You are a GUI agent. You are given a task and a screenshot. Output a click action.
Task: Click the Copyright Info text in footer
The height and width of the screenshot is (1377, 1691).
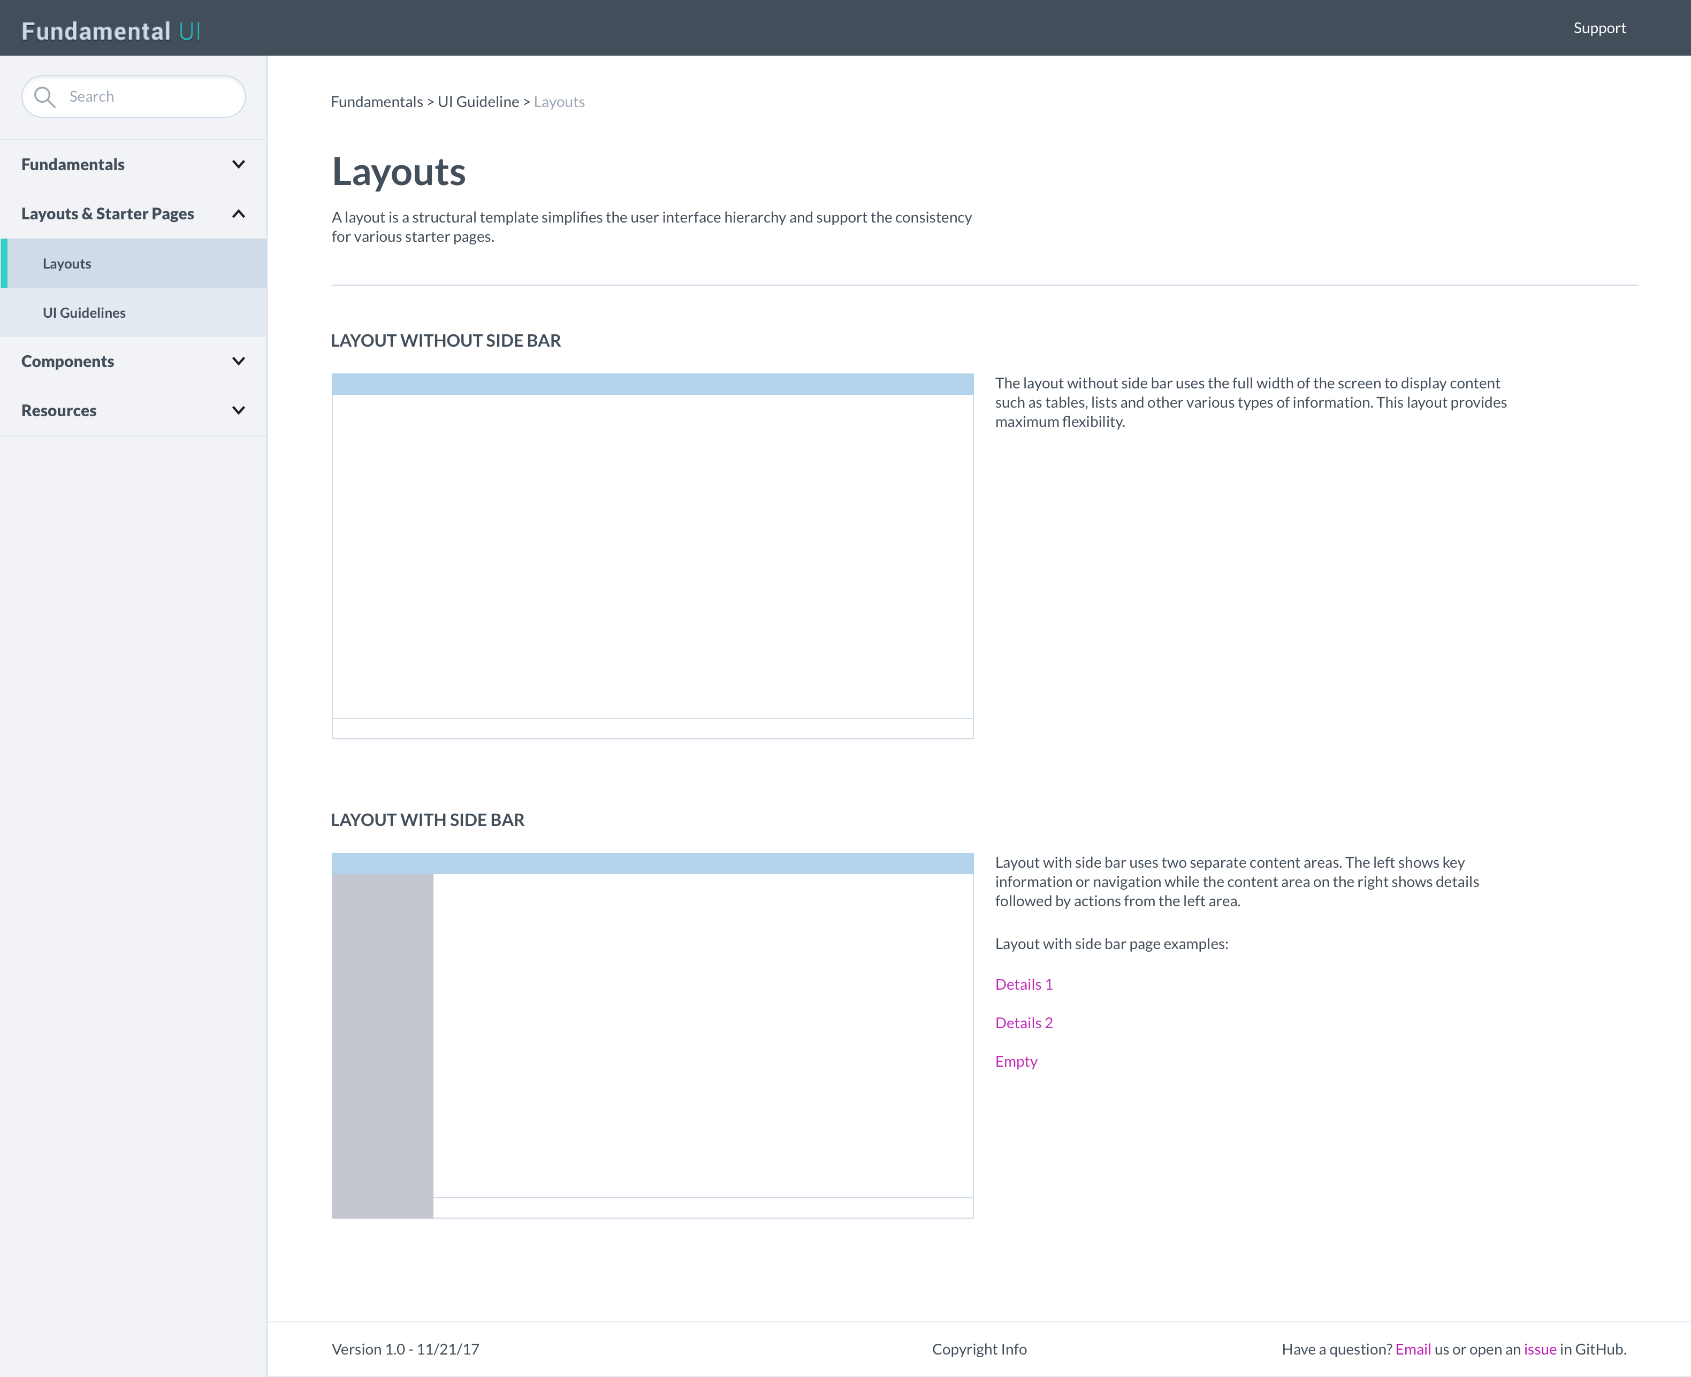coord(979,1349)
